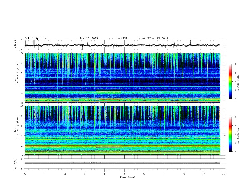This screenshot has width=252, height=195.
Task: Click the 'Time (min)' x-axis label
Action: pyautogui.click(x=127, y=177)
